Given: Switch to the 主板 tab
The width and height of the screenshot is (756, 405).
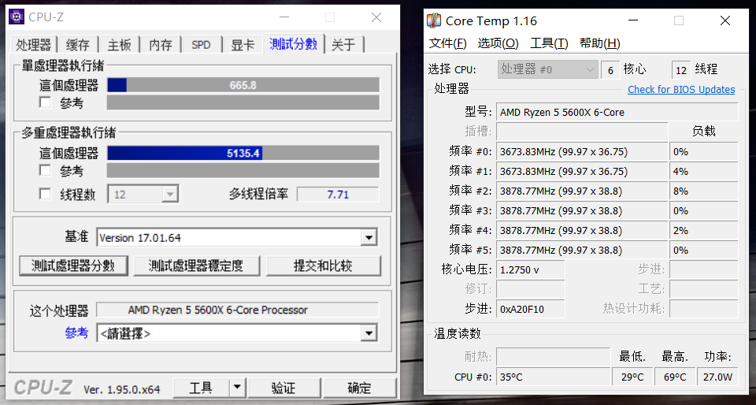Looking at the screenshot, I should [x=119, y=45].
